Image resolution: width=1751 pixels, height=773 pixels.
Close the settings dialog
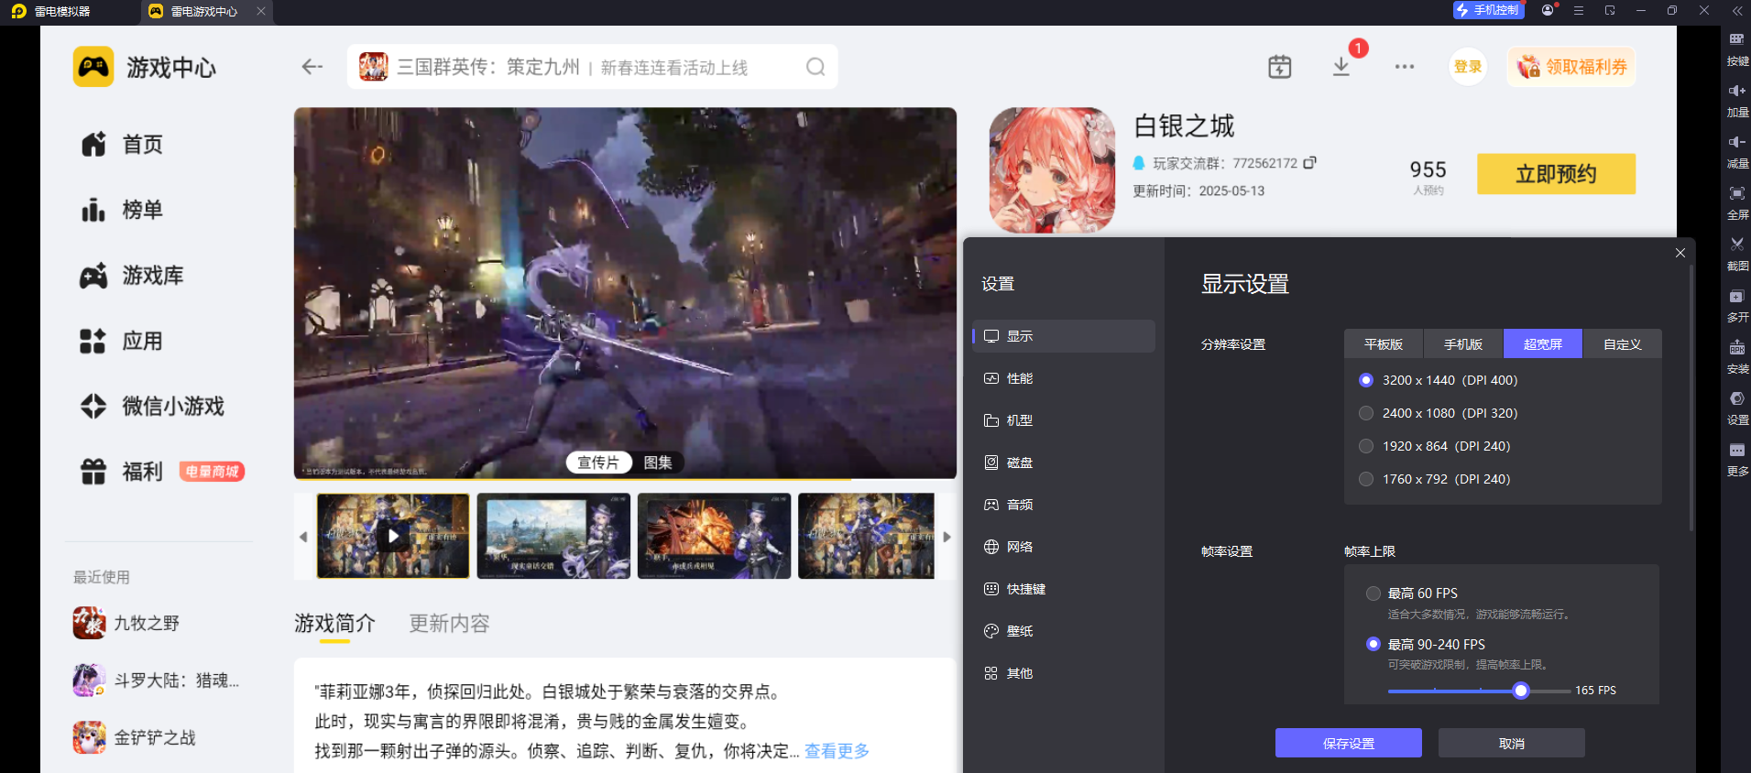coord(1680,253)
